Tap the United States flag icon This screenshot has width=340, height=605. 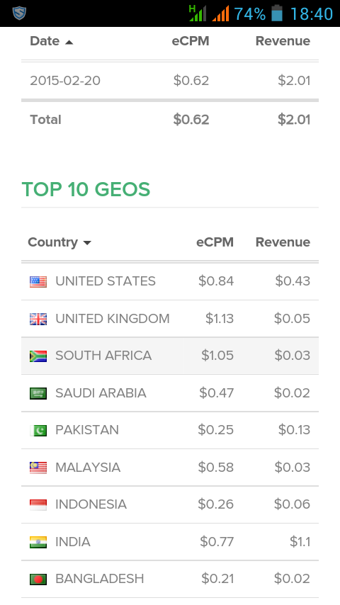coord(38,282)
